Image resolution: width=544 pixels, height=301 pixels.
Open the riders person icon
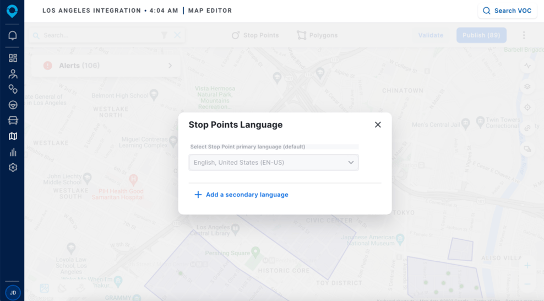[13, 74]
